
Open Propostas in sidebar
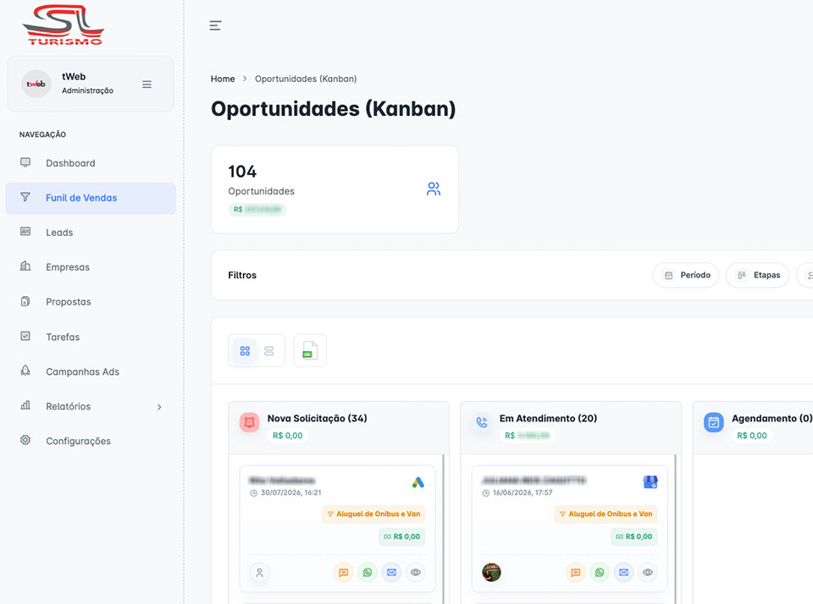coord(91,302)
